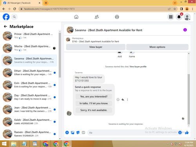Click the Add button in chat
Viewport: 196px width, 147px height.
tap(120, 54)
